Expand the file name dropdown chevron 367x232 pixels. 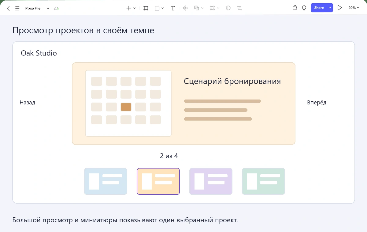[48, 8]
